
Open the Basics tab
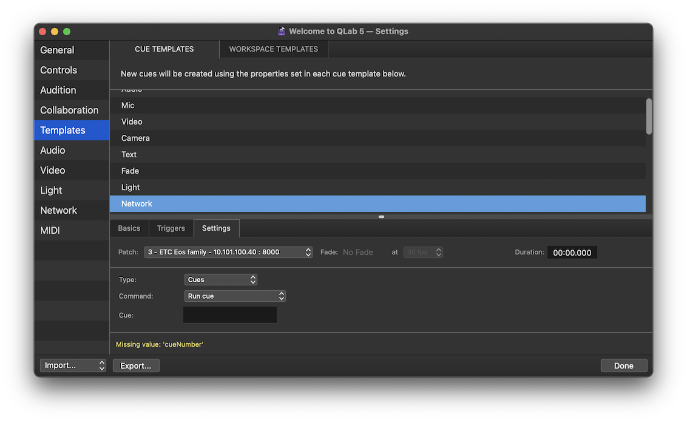pyautogui.click(x=129, y=228)
